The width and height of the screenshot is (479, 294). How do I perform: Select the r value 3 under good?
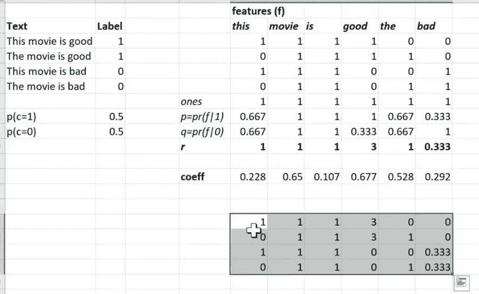tap(374, 147)
